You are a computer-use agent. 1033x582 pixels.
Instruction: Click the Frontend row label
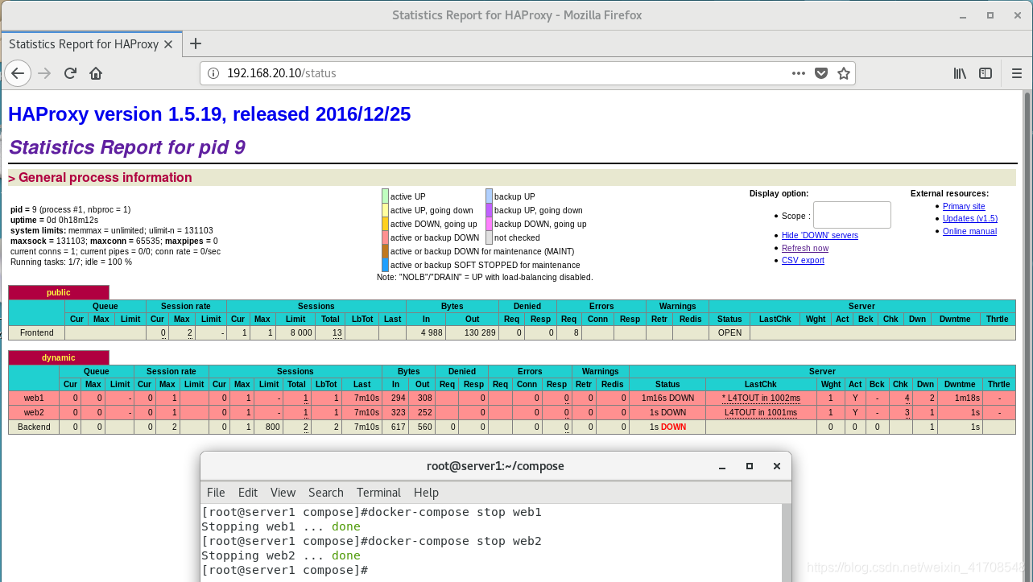pyautogui.click(x=37, y=332)
